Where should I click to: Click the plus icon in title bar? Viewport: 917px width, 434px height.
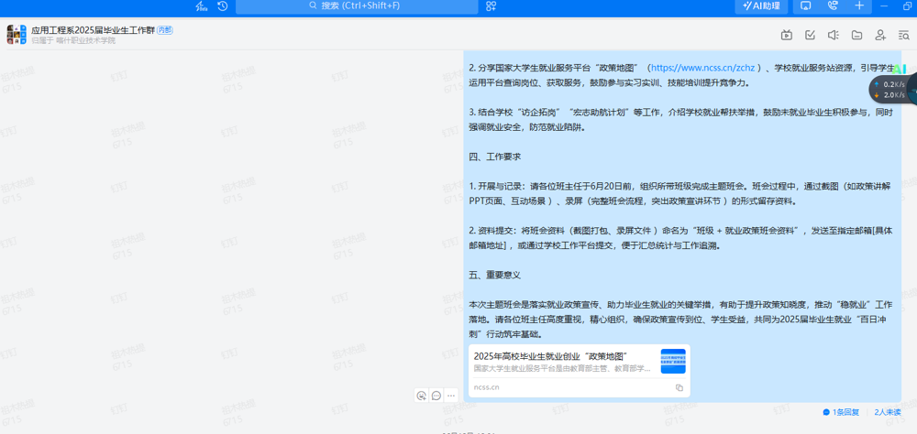[x=859, y=6]
